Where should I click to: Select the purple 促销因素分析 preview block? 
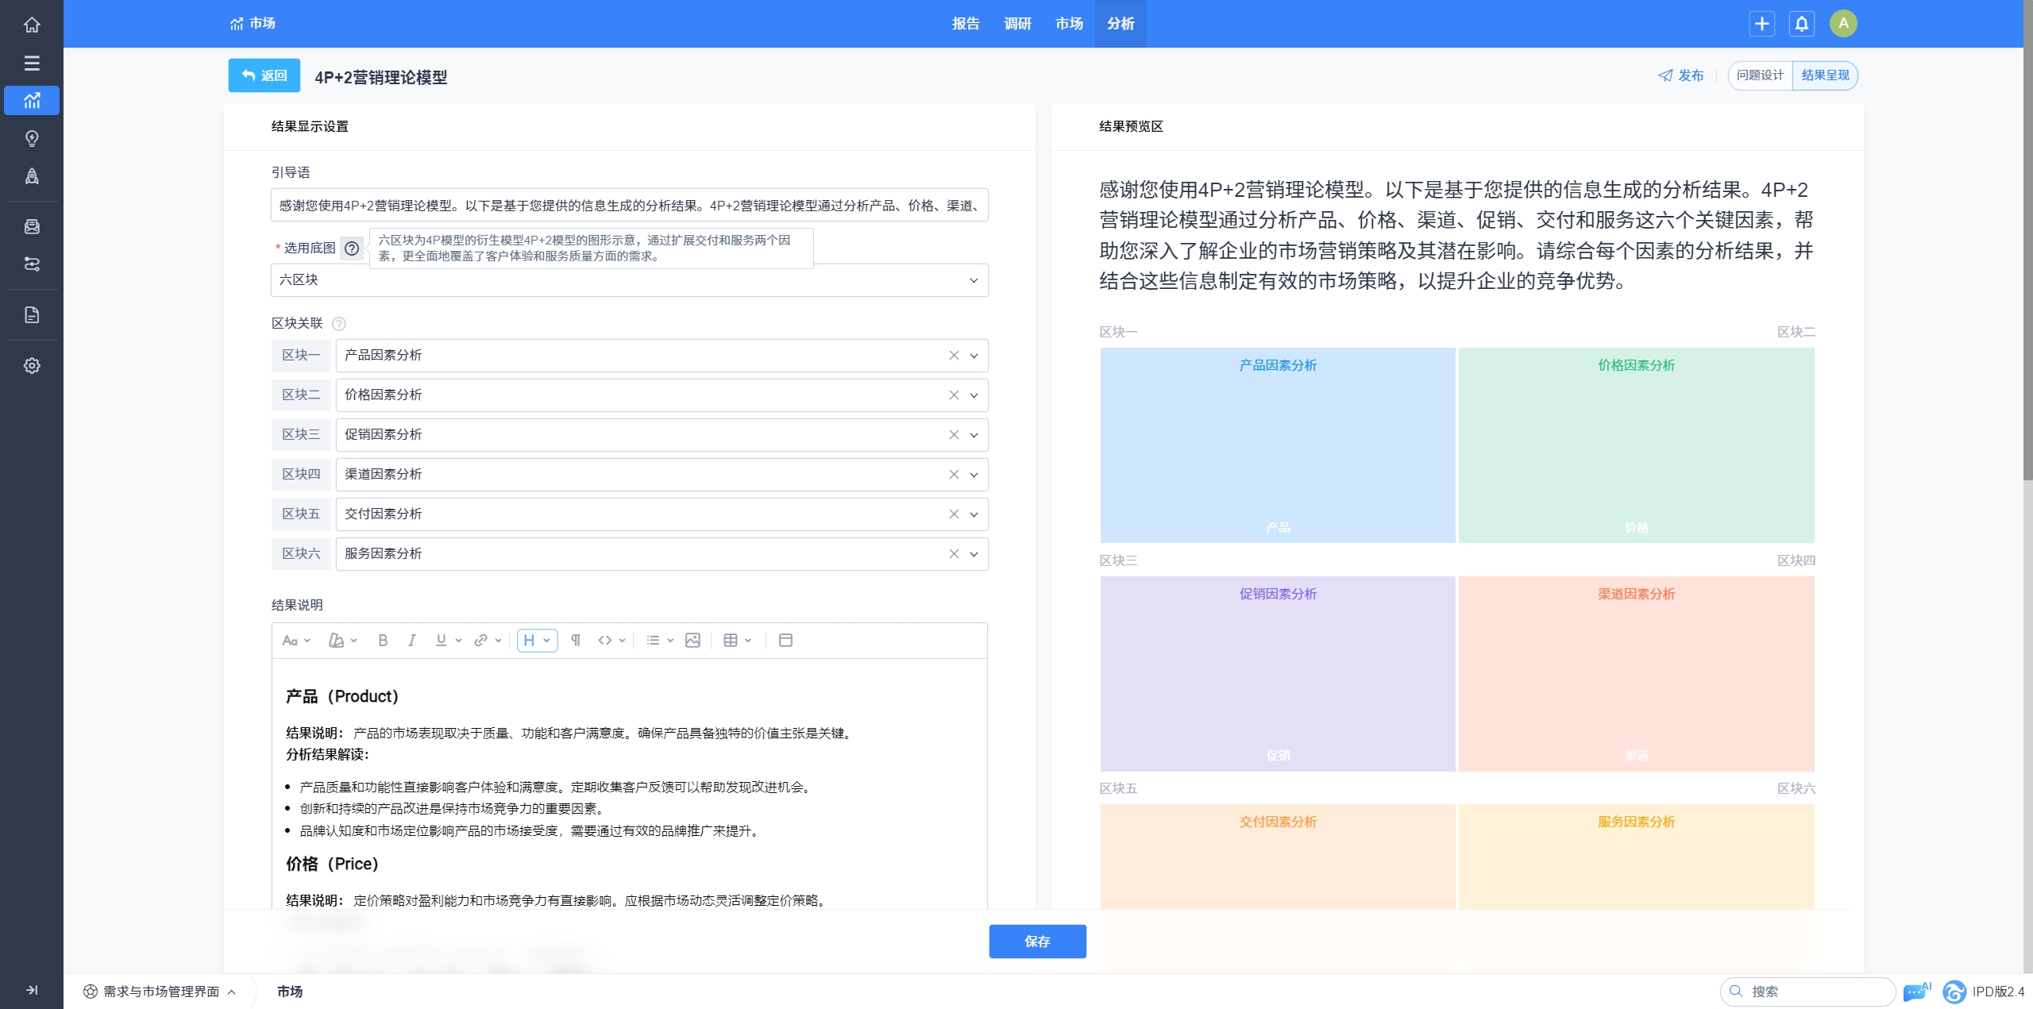(x=1278, y=674)
